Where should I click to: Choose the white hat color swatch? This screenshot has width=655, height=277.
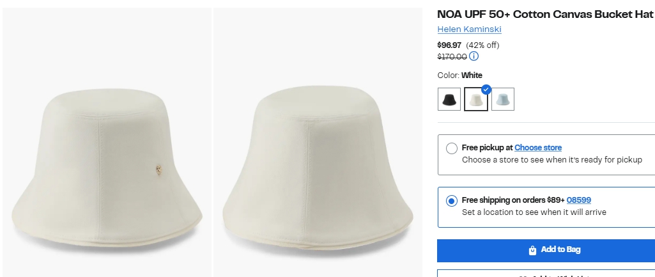click(x=475, y=100)
